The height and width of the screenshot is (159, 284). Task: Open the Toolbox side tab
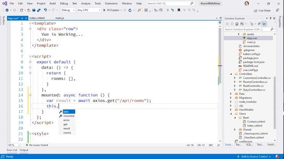click(x=4, y=20)
